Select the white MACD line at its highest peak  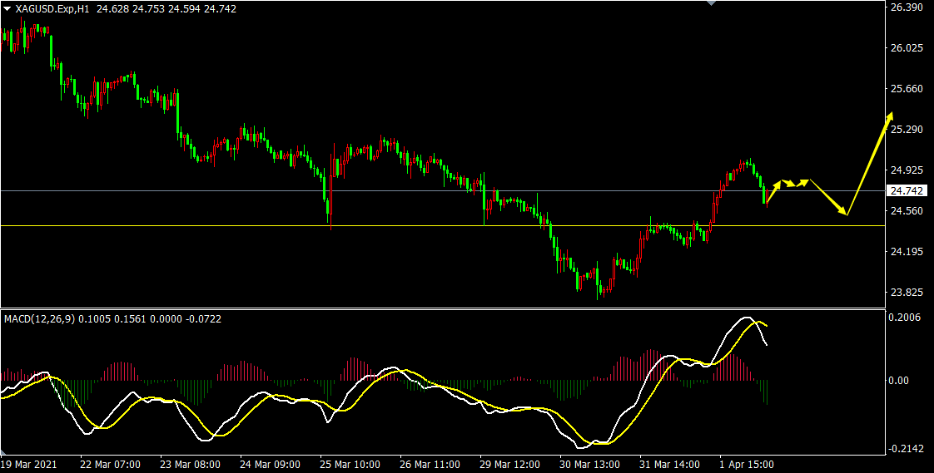[x=748, y=318]
